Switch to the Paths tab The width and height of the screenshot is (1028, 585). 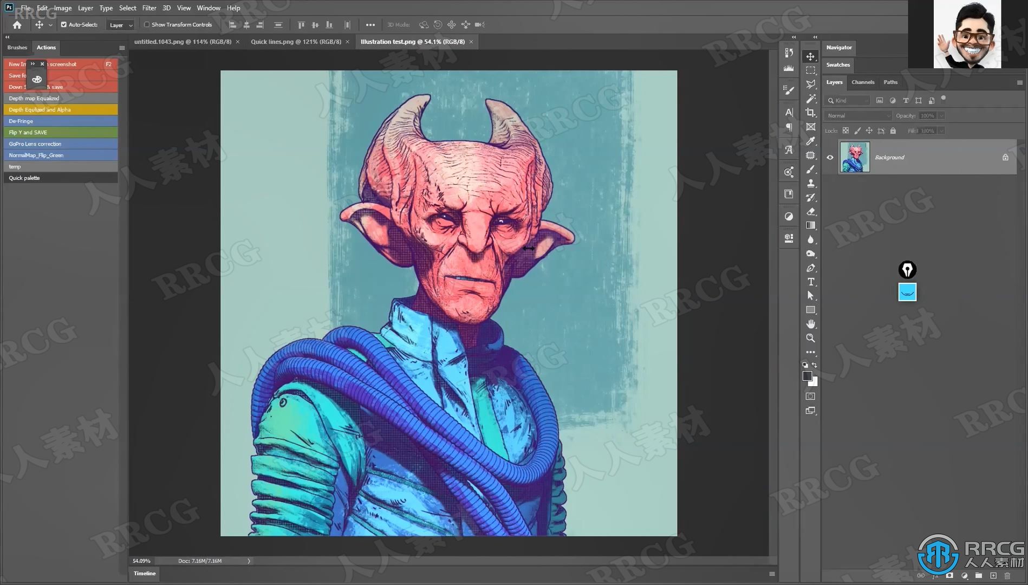click(x=890, y=82)
